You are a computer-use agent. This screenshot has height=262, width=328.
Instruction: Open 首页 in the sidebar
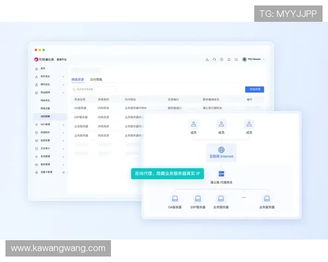(43, 69)
